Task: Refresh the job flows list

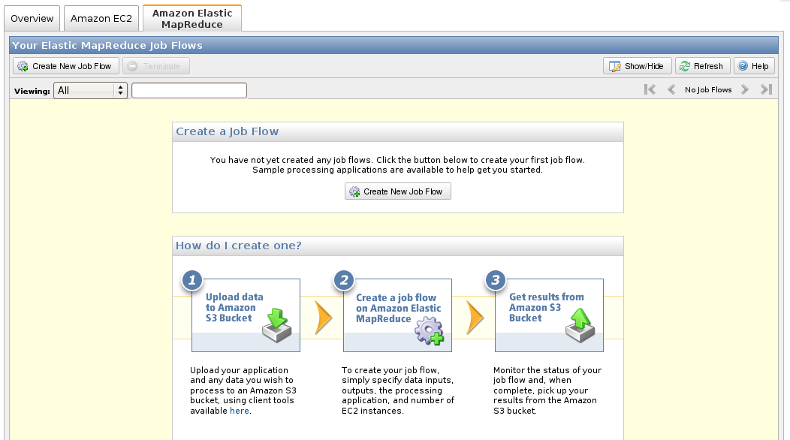Action: [x=702, y=66]
